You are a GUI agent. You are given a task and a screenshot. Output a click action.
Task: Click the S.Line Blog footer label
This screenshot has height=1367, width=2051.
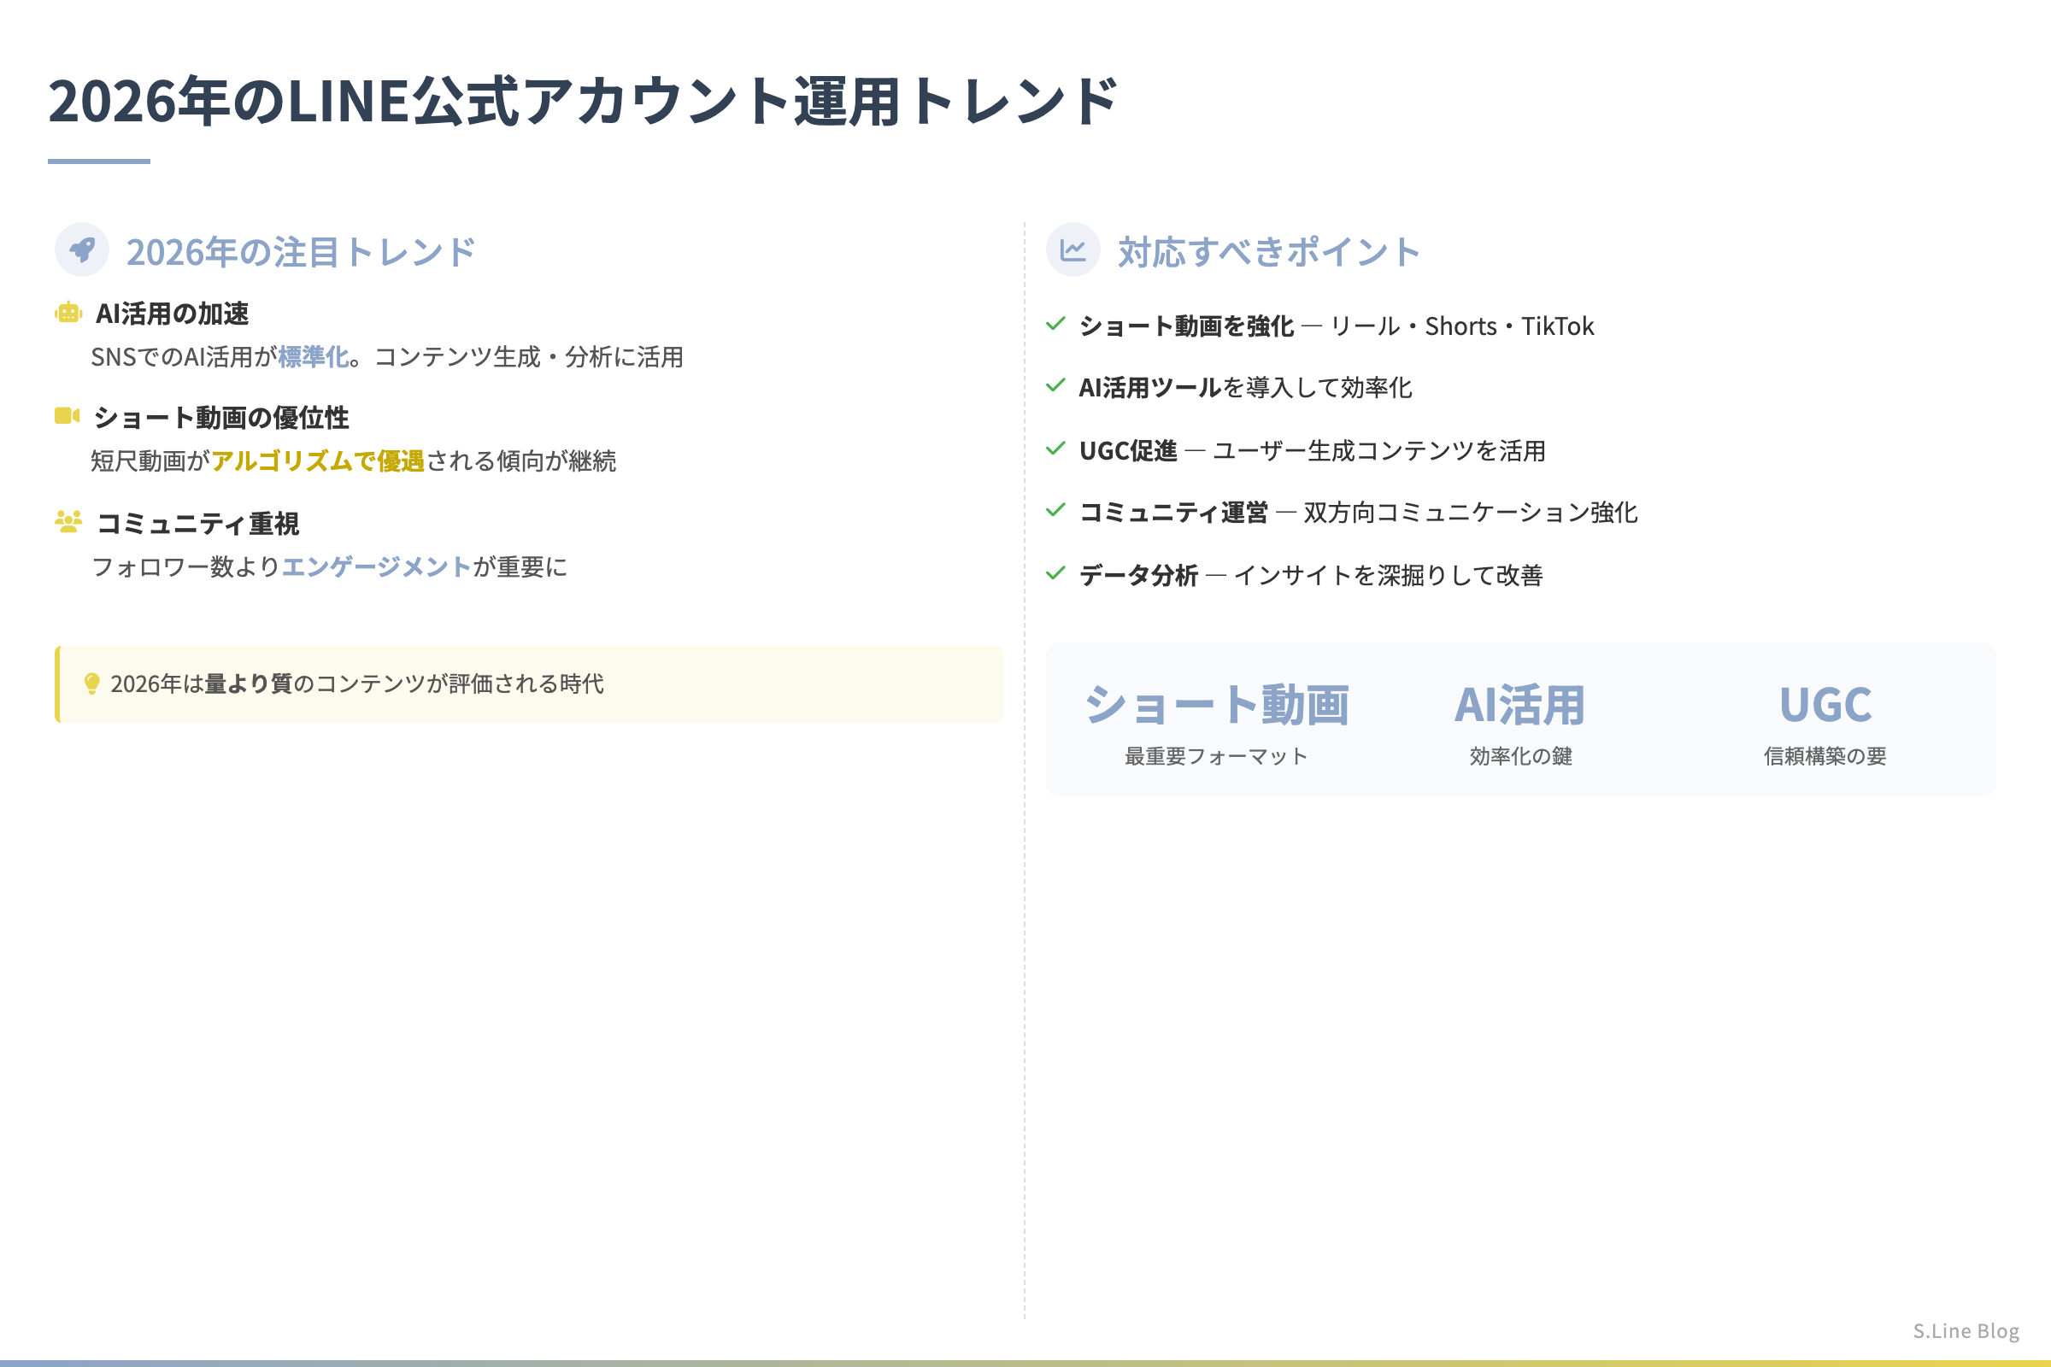coord(1966,1330)
